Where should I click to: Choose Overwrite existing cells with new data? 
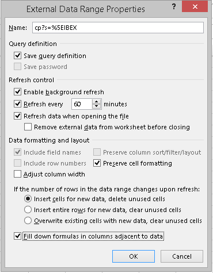tap(28, 221)
